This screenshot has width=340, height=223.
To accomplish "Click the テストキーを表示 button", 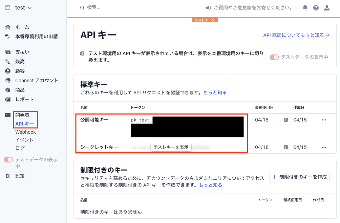I will click(x=171, y=147).
